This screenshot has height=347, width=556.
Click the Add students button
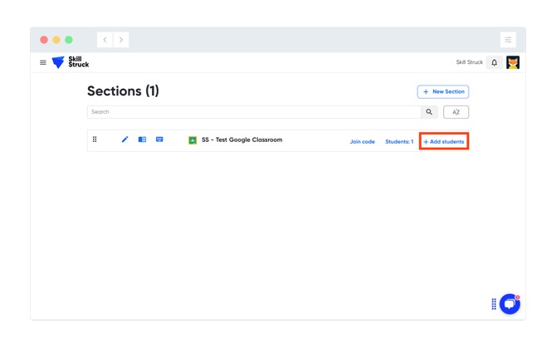click(444, 142)
